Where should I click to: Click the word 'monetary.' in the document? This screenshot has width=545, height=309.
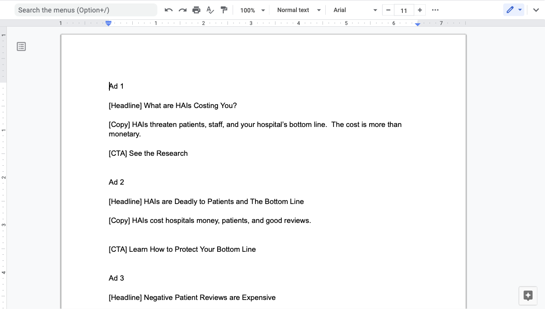click(125, 134)
